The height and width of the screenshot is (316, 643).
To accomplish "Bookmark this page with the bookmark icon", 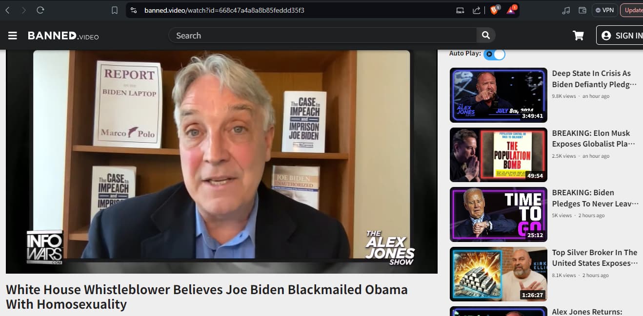I will coord(115,10).
